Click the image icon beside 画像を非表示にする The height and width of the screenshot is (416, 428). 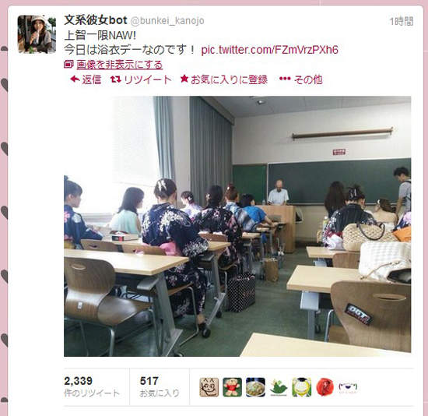click(x=68, y=65)
